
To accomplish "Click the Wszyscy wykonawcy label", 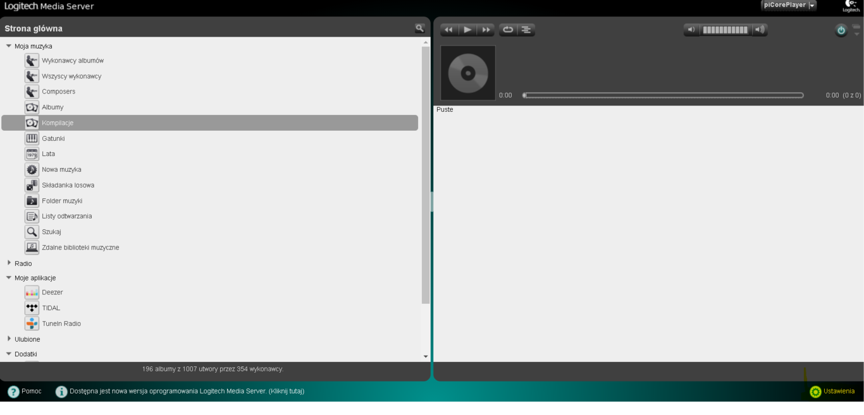I will tap(71, 76).
